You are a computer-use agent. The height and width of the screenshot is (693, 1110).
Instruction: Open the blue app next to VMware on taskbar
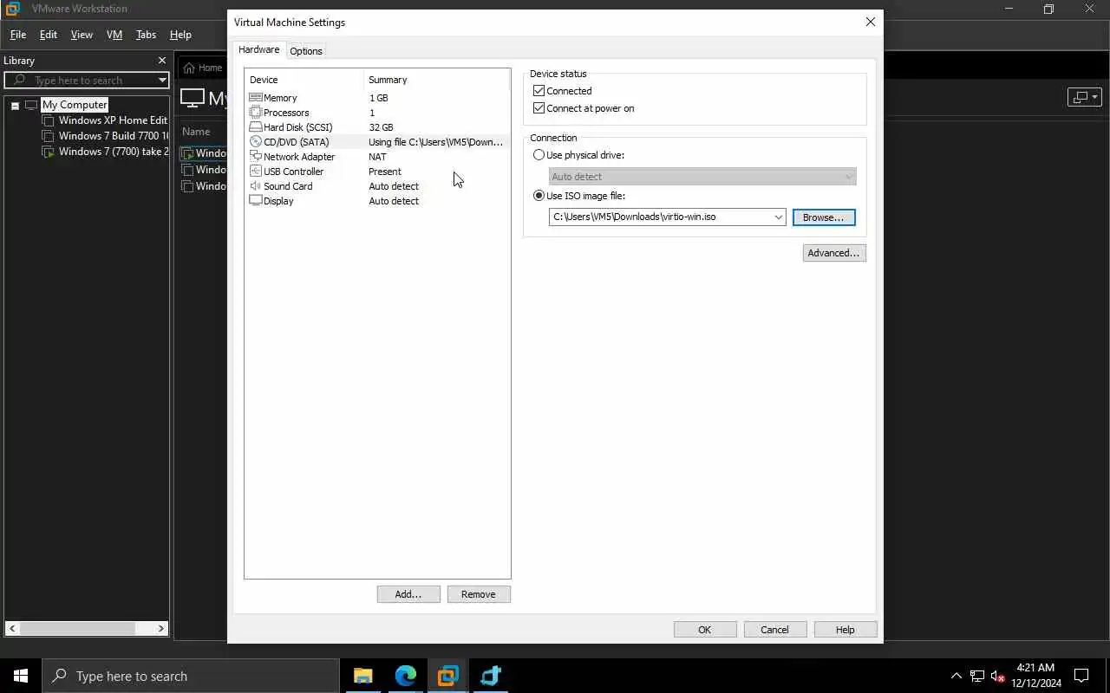click(491, 676)
